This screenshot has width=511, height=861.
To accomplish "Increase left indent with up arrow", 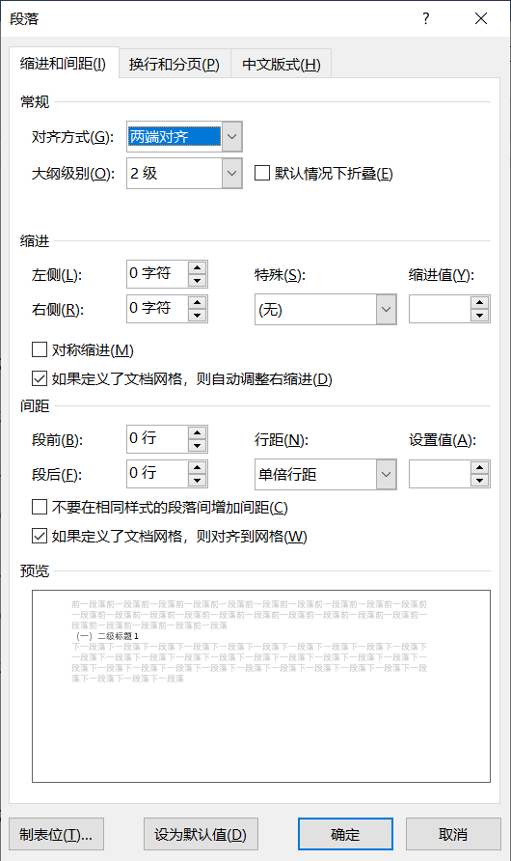I will click(x=197, y=267).
